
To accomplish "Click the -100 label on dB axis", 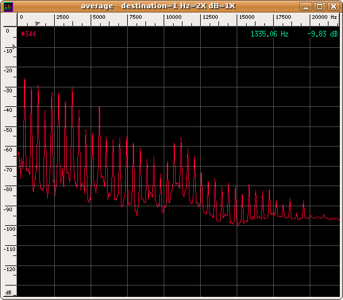I will 9,229.
